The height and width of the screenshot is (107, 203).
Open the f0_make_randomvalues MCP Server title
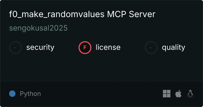click(x=82, y=14)
